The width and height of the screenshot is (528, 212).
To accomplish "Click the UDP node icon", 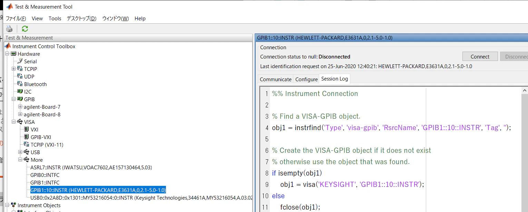I will (x=20, y=76).
